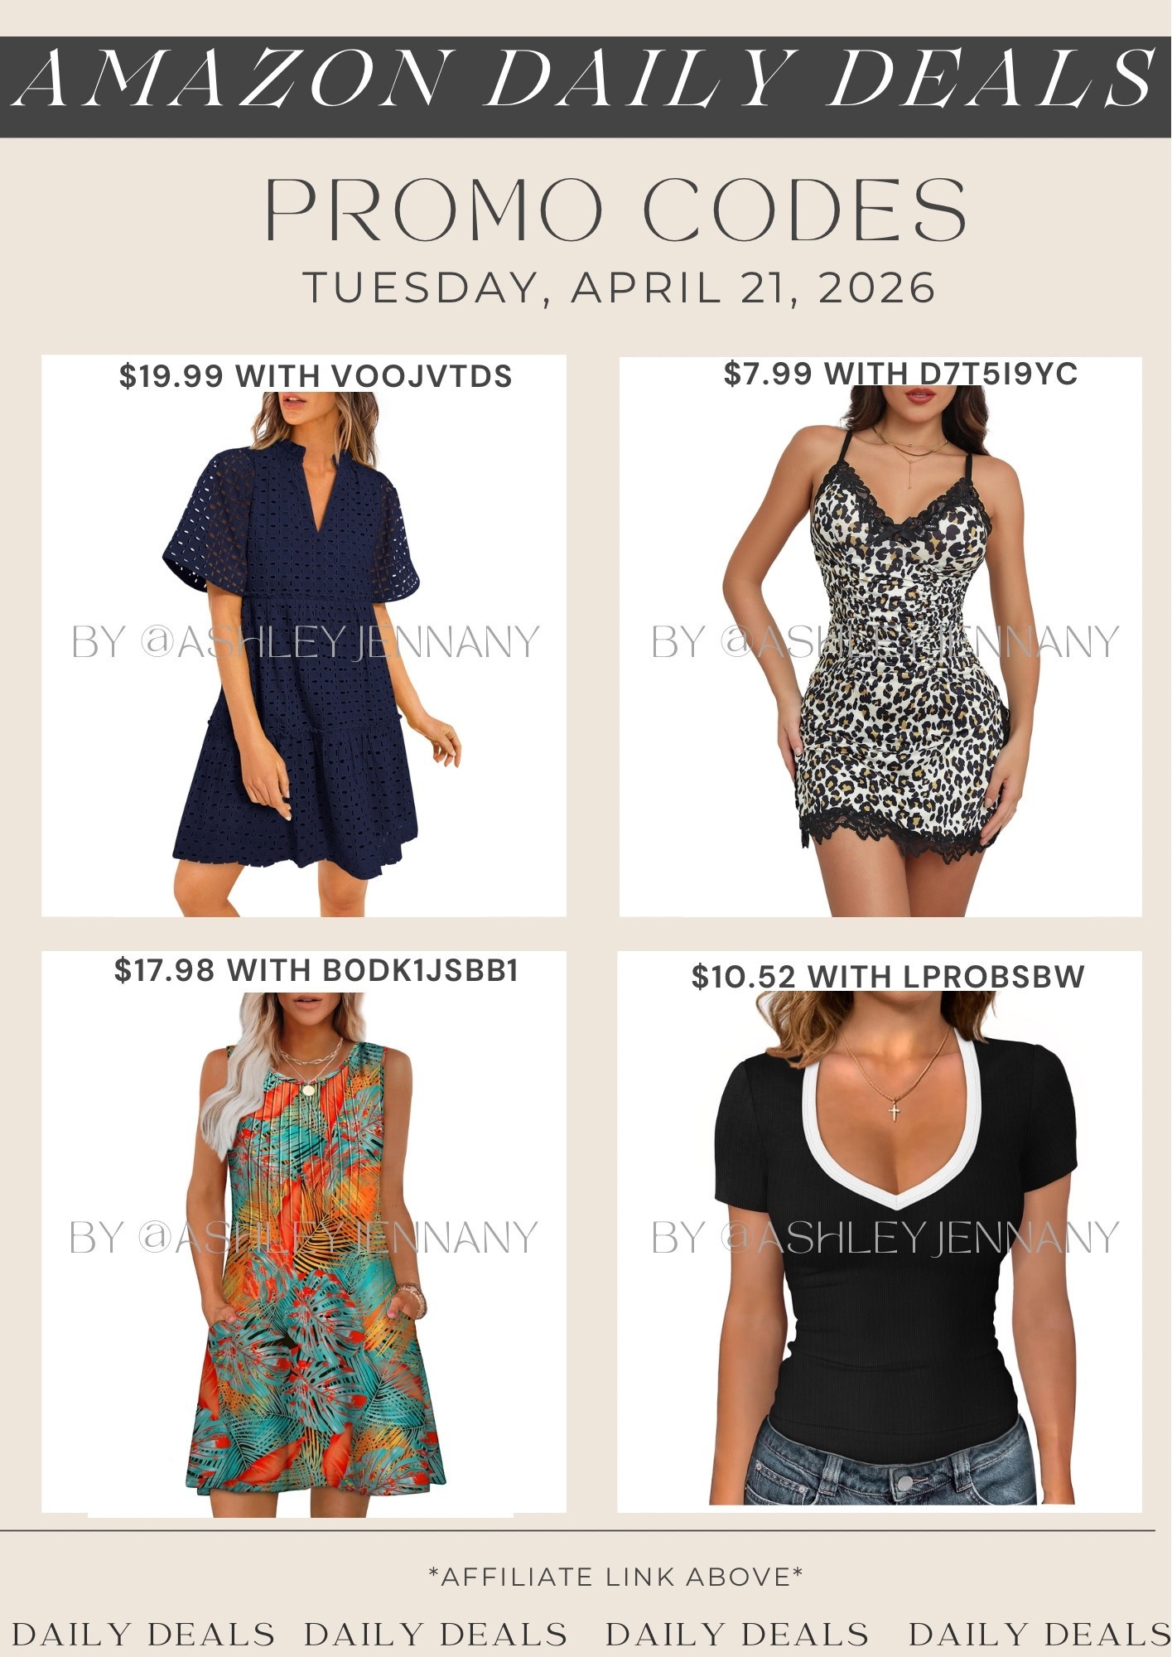Image resolution: width=1172 pixels, height=1657 pixels.
Task: Select the Tuesday, April 21, 2026 date text
Action: [x=620, y=288]
